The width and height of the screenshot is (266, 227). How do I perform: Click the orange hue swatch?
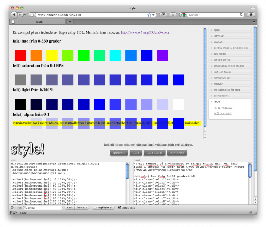(36, 56)
